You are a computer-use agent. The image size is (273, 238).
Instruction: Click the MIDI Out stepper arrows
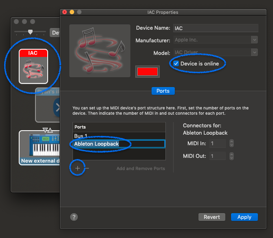231,156
